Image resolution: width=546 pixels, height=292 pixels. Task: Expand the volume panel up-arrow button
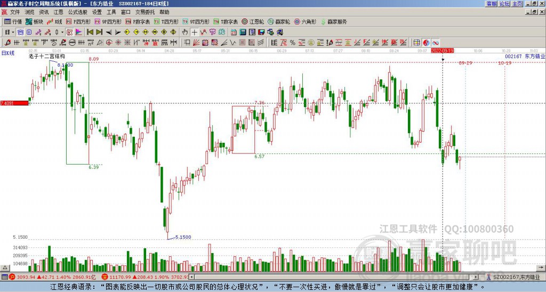tap(5, 268)
